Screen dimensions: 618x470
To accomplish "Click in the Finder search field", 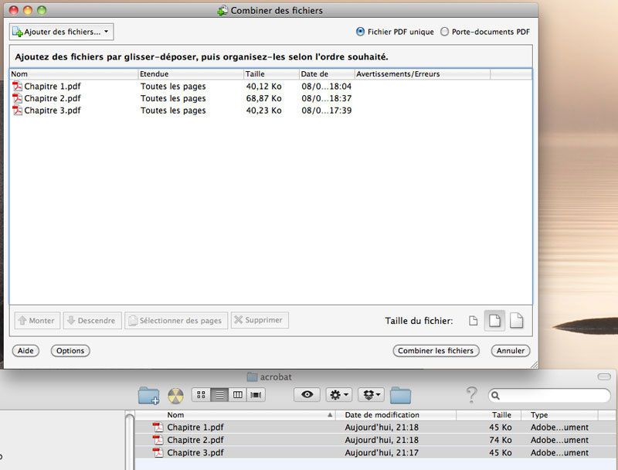I will pos(548,396).
